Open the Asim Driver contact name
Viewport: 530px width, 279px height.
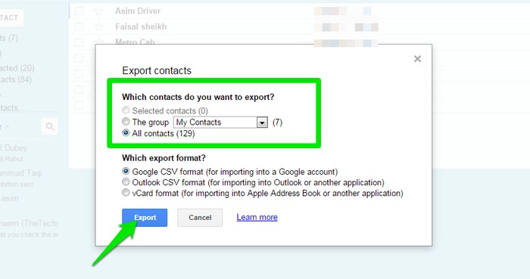pyautogui.click(x=138, y=11)
